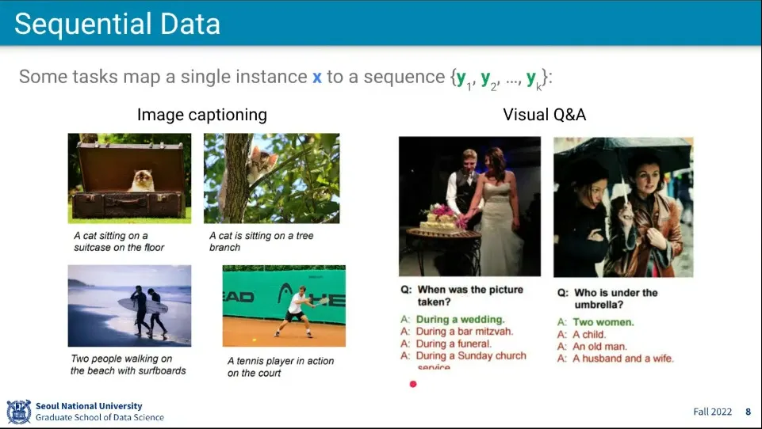Screen dimensions: 762x429
Task: Click the 'Image captioning' heading
Action: click(x=202, y=115)
